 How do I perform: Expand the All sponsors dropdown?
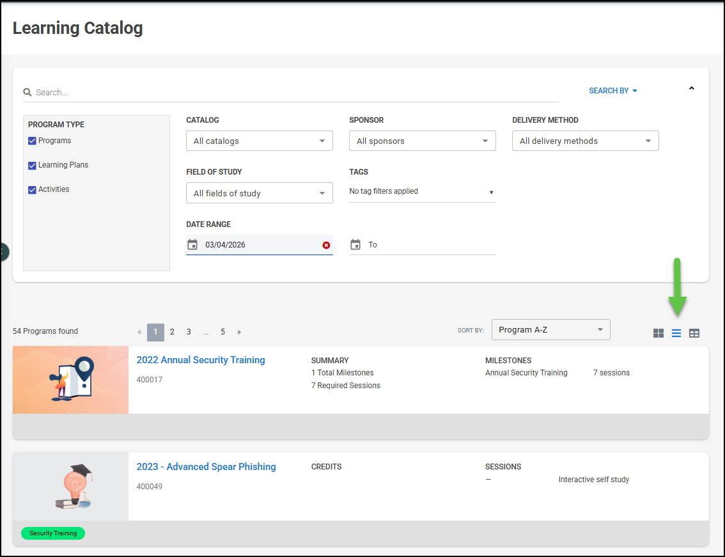coord(422,141)
